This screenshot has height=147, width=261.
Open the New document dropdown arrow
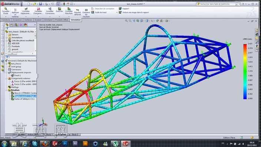click(32, 4)
